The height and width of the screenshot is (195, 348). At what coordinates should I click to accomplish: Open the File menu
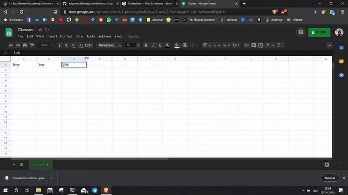click(21, 36)
